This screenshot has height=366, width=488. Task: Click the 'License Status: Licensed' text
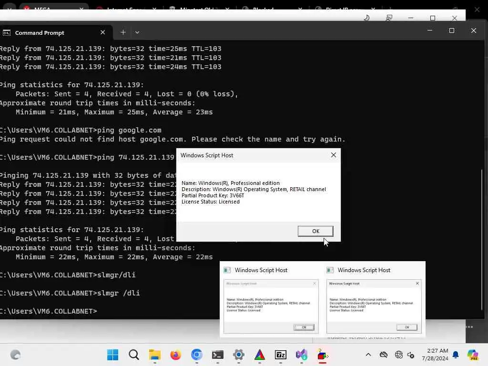tap(210, 202)
